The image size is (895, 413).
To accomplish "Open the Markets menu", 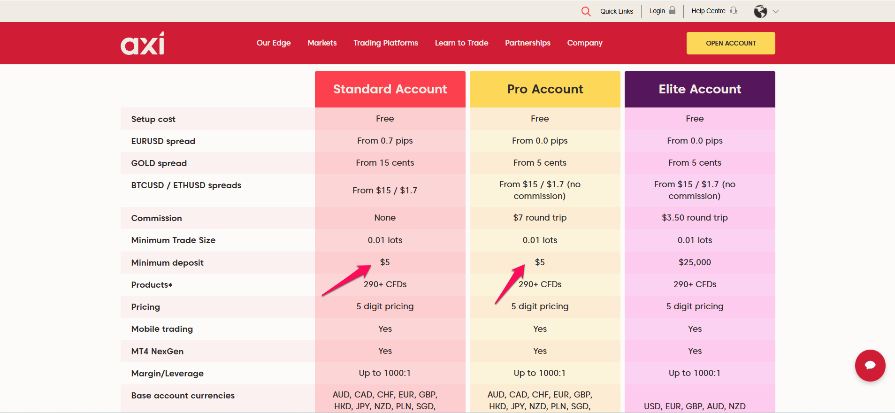I will [322, 43].
